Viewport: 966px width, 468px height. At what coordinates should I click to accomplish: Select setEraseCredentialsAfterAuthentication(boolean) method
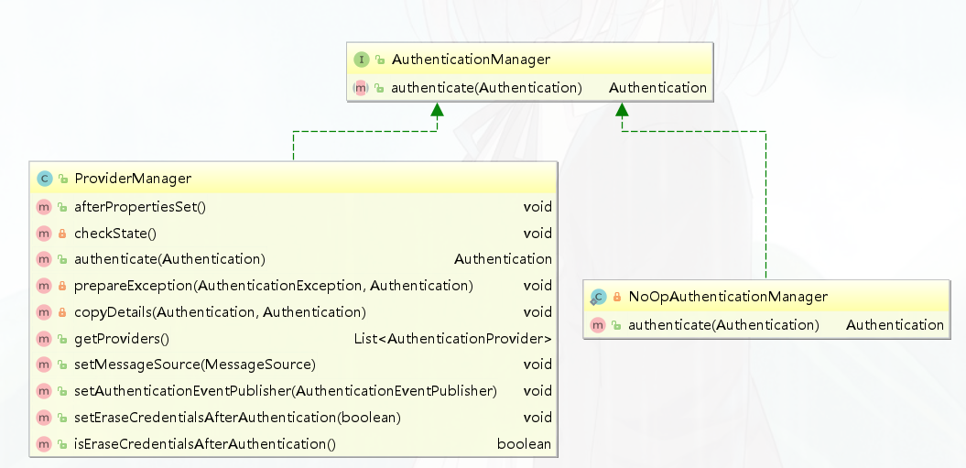tap(237, 418)
